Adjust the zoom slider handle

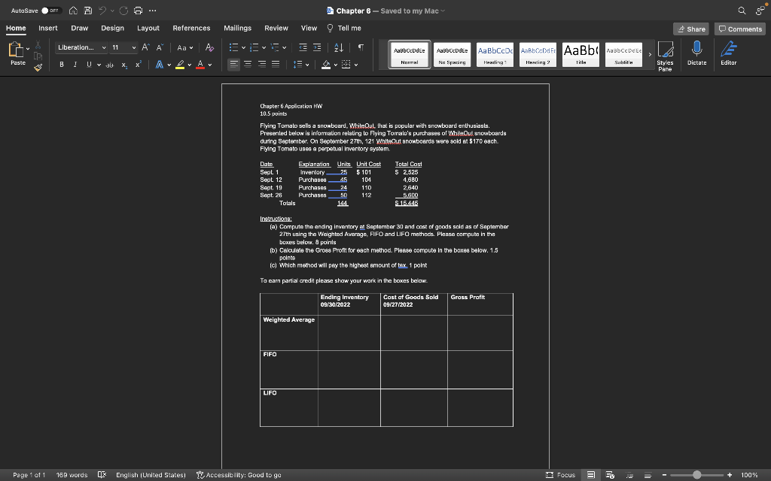[696, 475]
